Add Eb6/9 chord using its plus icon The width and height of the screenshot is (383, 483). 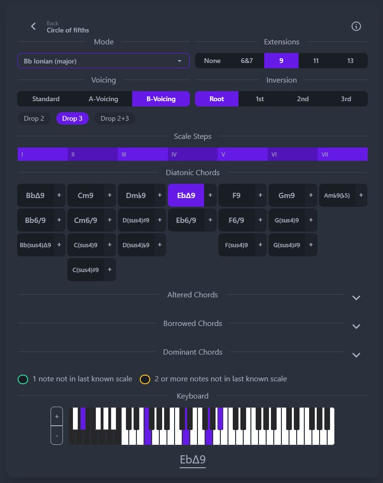tap(210, 220)
